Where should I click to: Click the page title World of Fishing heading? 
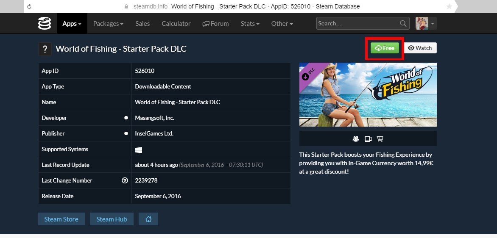tap(121, 49)
